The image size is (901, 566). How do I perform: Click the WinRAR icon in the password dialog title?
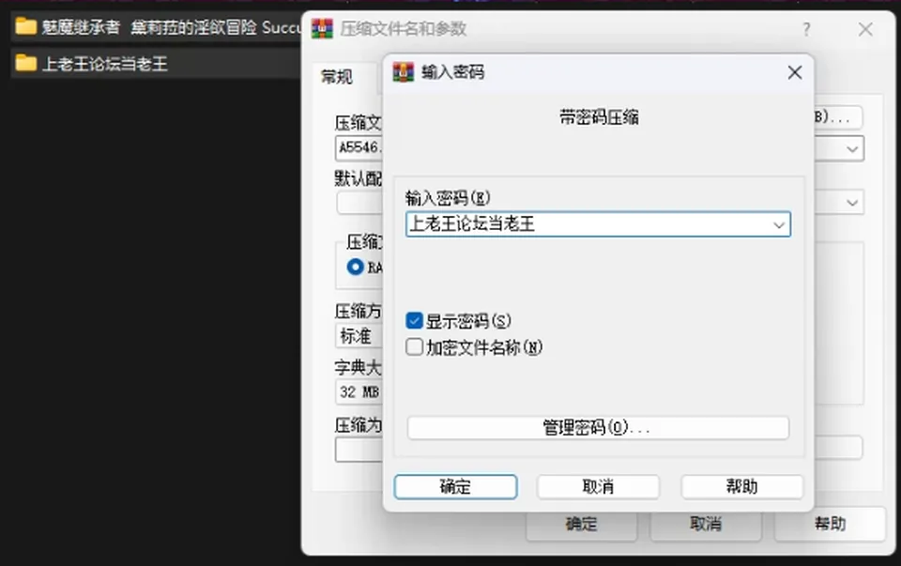(x=403, y=72)
